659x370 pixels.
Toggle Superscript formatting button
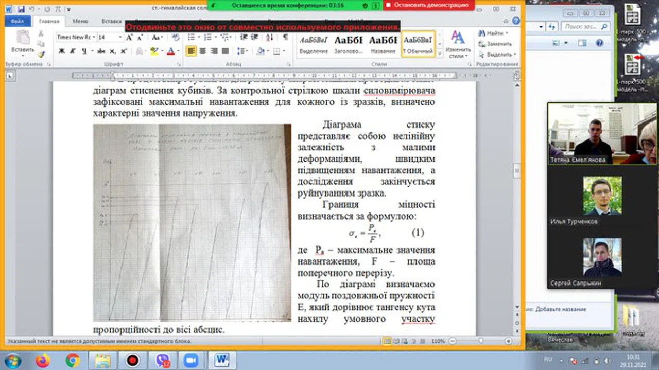(x=124, y=51)
